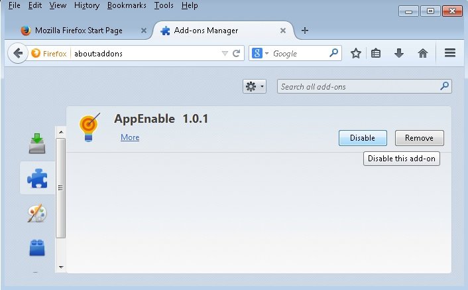Open the hamburger menu button

(x=450, y=53)
